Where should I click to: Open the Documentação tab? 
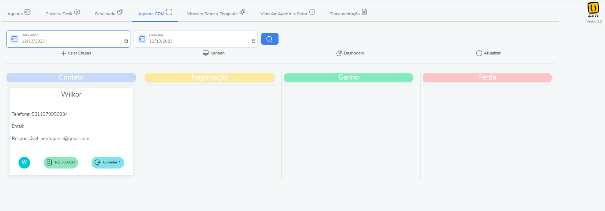click(349, 13)
